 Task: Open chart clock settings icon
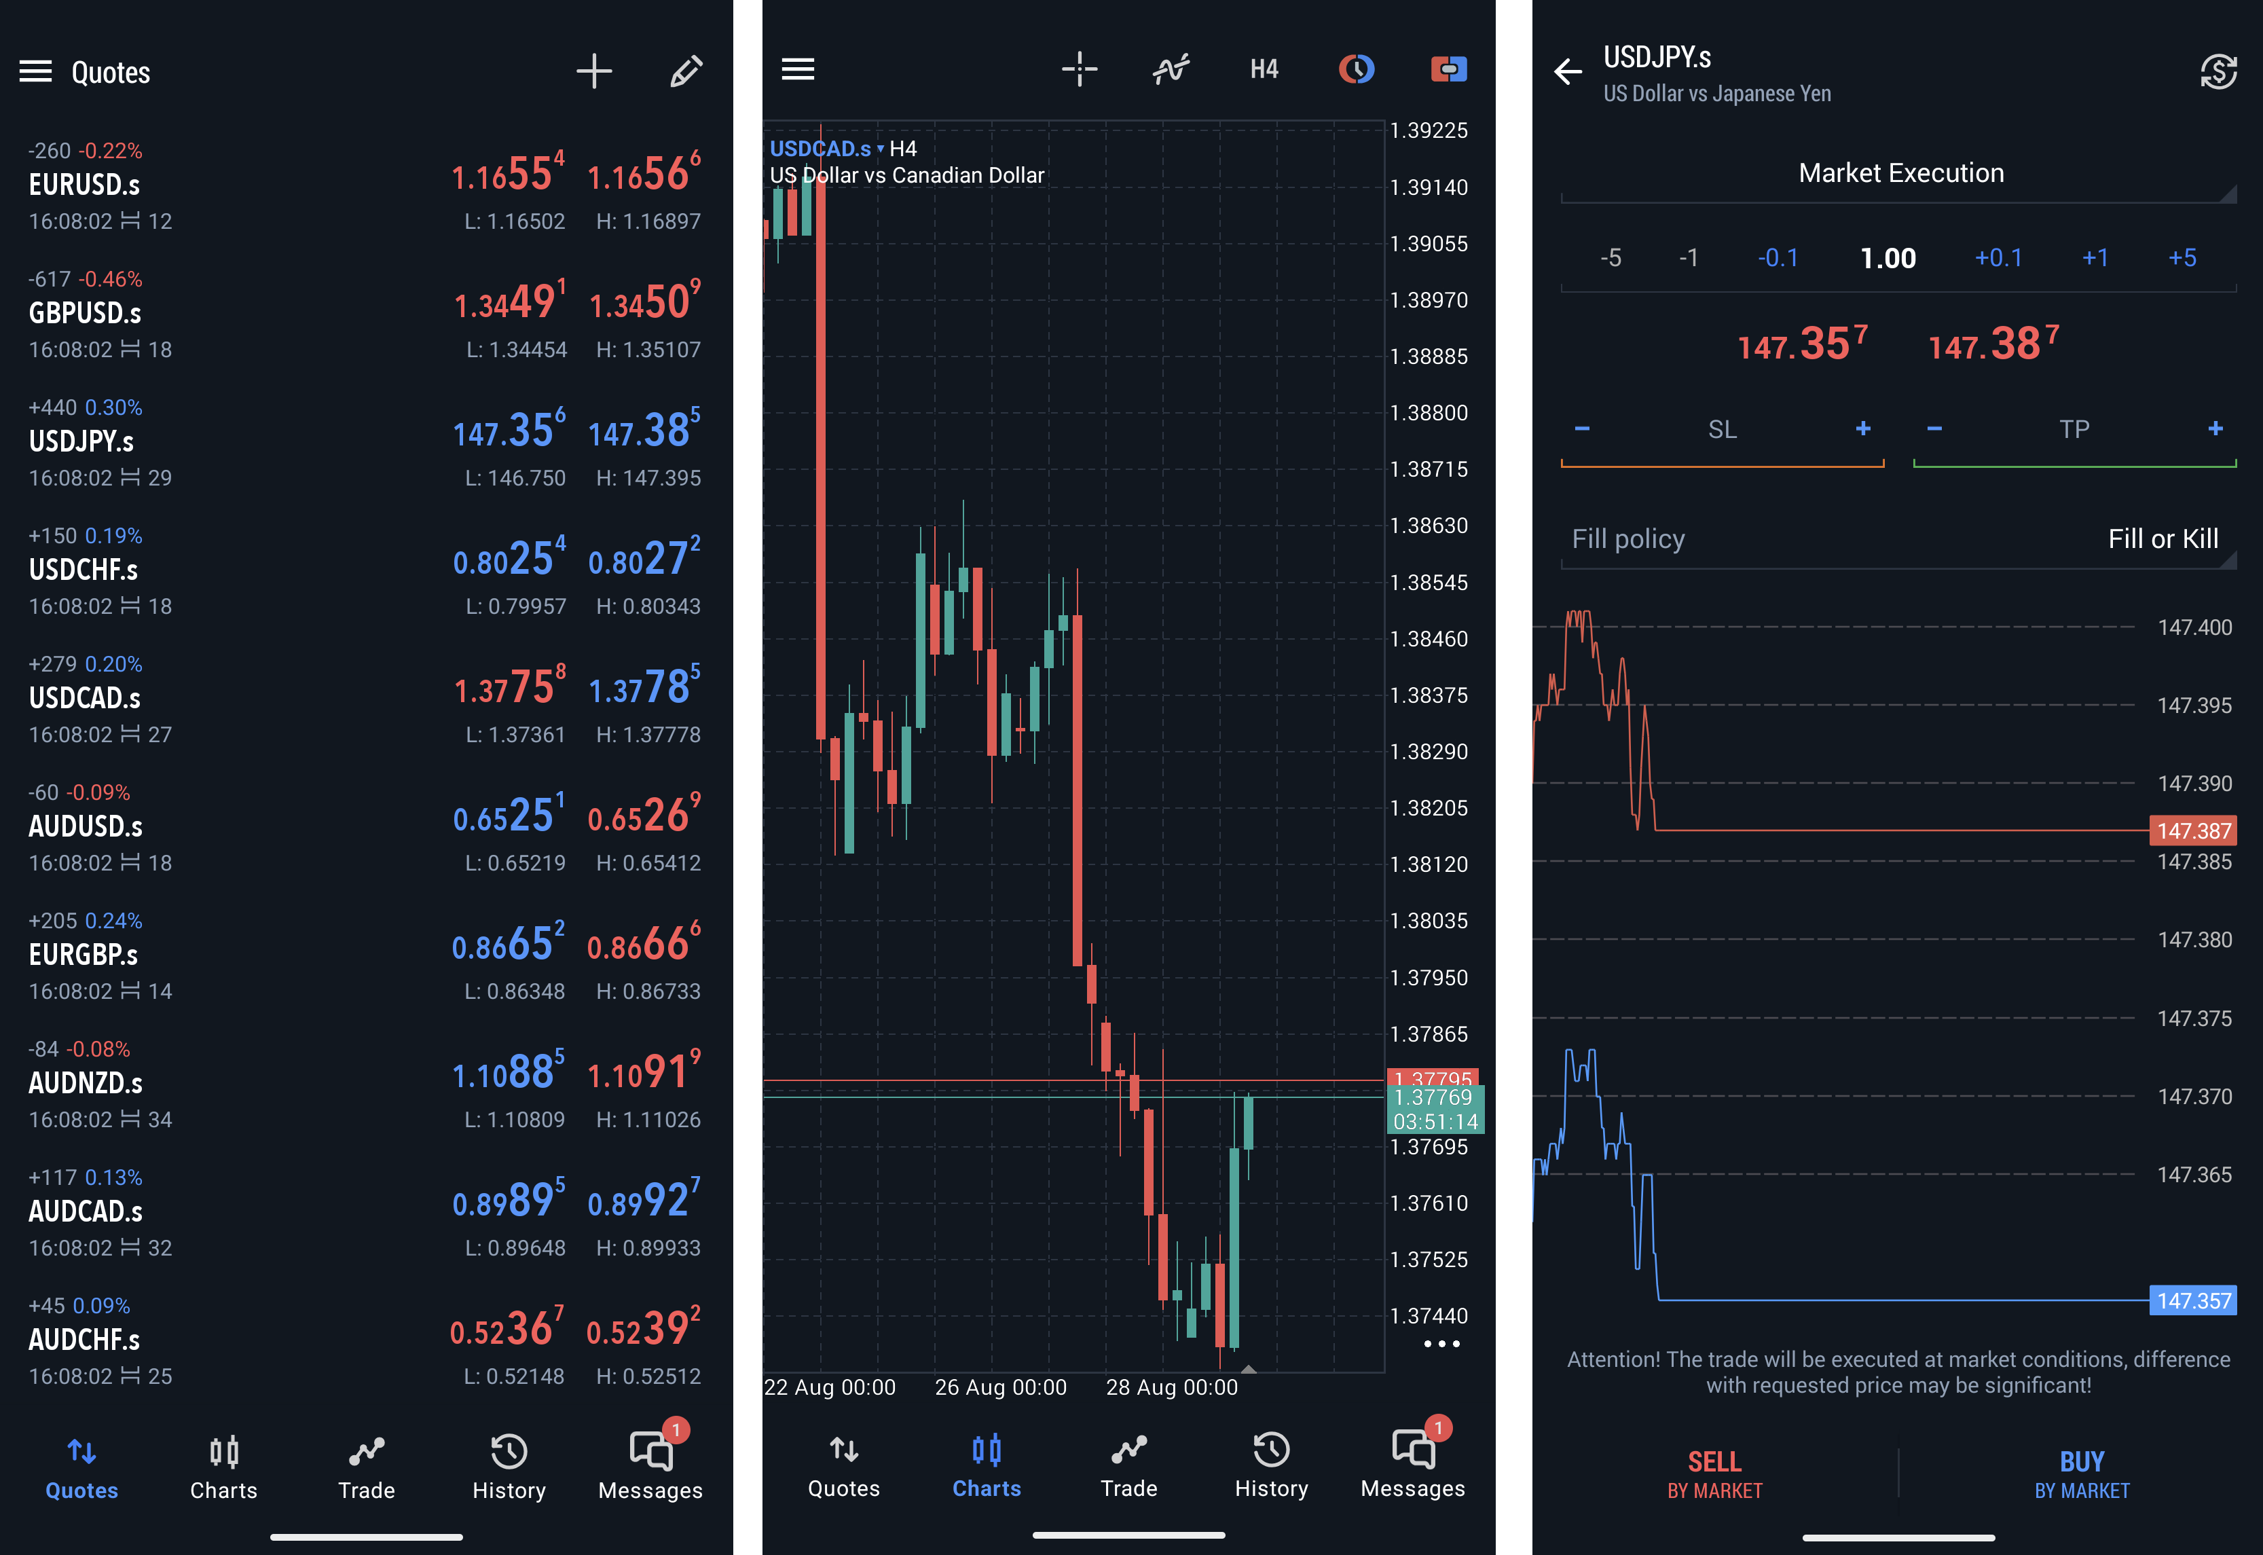(x=1356, y=69)
